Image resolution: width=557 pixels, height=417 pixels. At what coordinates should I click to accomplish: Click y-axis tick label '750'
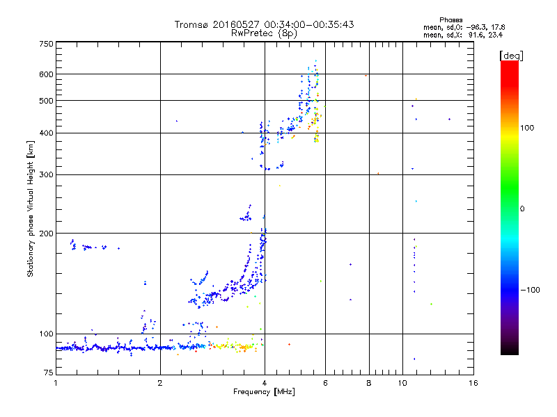click(46, 44)
